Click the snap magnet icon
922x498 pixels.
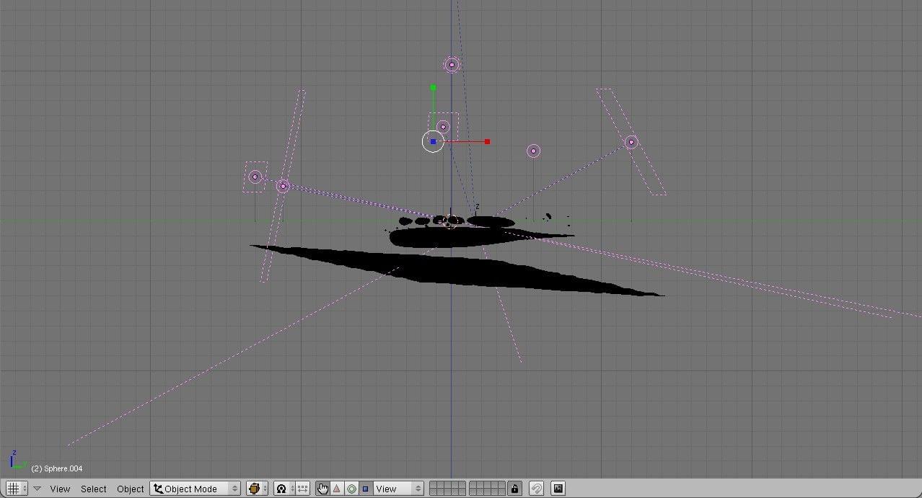pyautogui.click(x=536, y=489)
